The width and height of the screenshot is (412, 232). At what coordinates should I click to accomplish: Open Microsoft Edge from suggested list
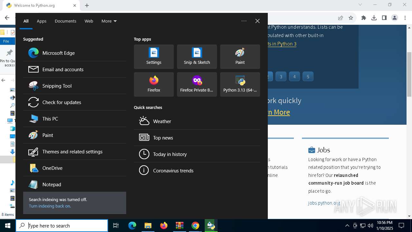coord(75,53)
